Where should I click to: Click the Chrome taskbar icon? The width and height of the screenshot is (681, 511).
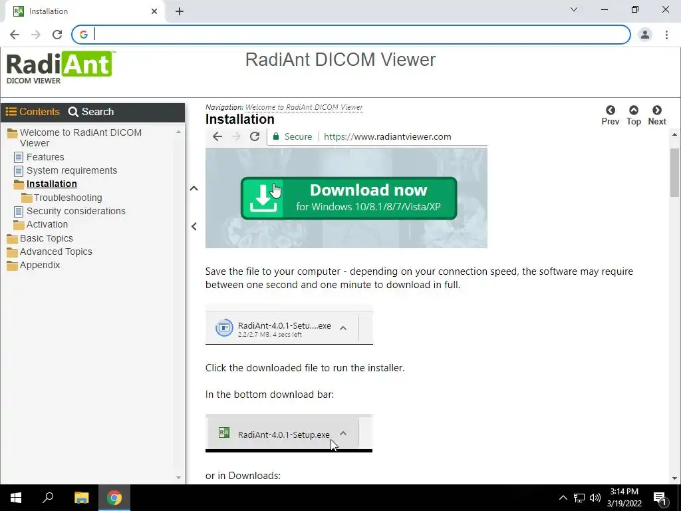pos(114,498)
